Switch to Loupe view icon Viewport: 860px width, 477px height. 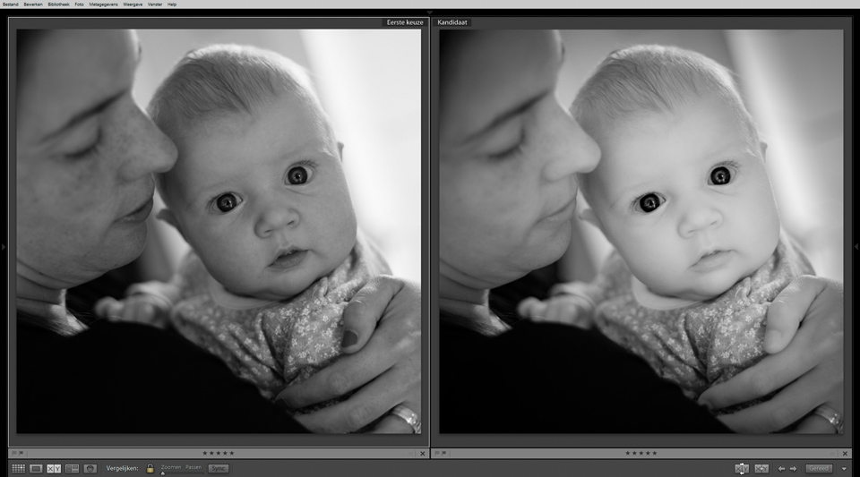click(x=36, y=468)
